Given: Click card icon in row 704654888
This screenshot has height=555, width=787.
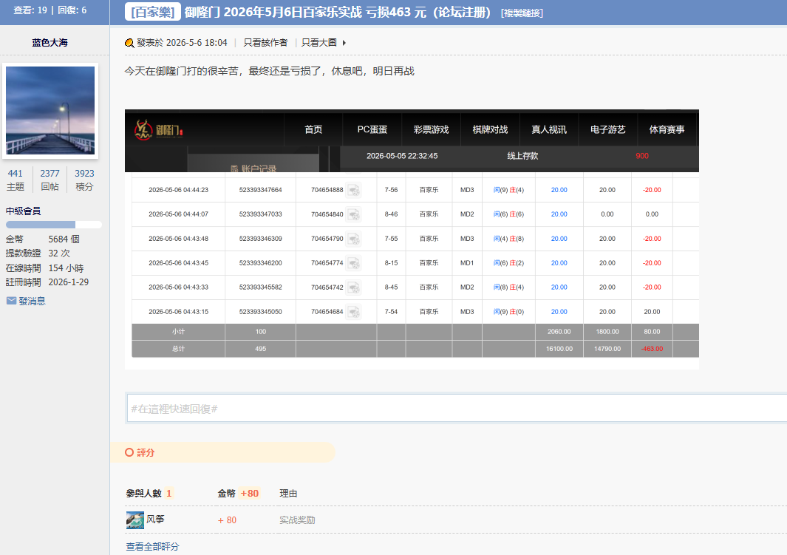Looking at the screenshot, I should pos(354,190).
